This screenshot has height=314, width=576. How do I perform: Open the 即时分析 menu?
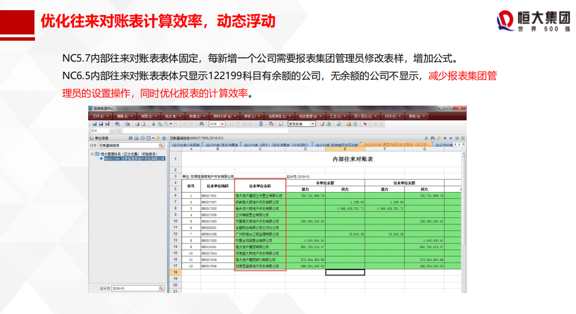coord(224,116)
